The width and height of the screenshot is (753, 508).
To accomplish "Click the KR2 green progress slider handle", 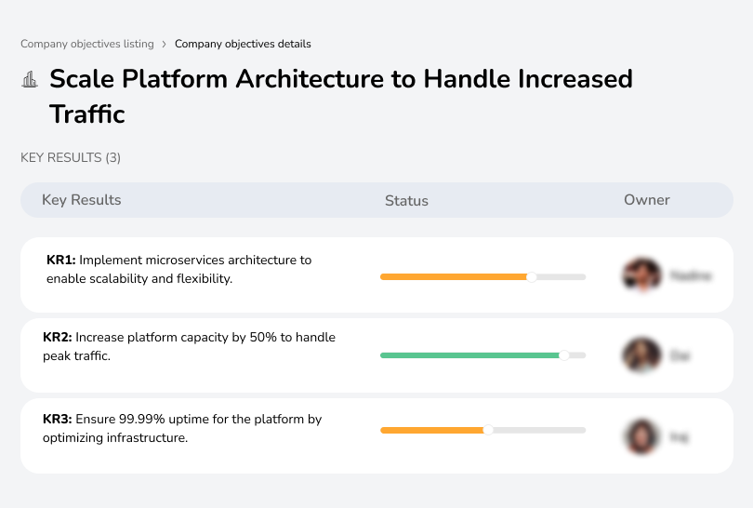I will tap(564, 355).
